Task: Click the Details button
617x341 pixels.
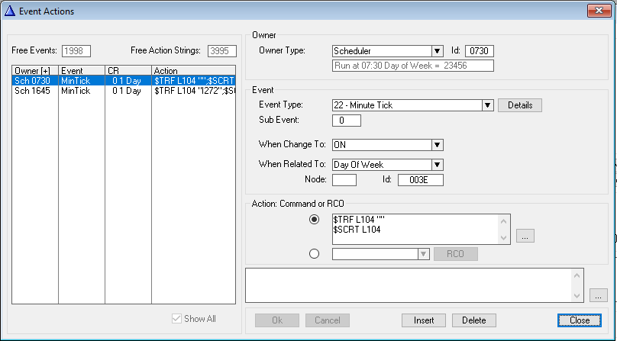Action: coord(520,105)
